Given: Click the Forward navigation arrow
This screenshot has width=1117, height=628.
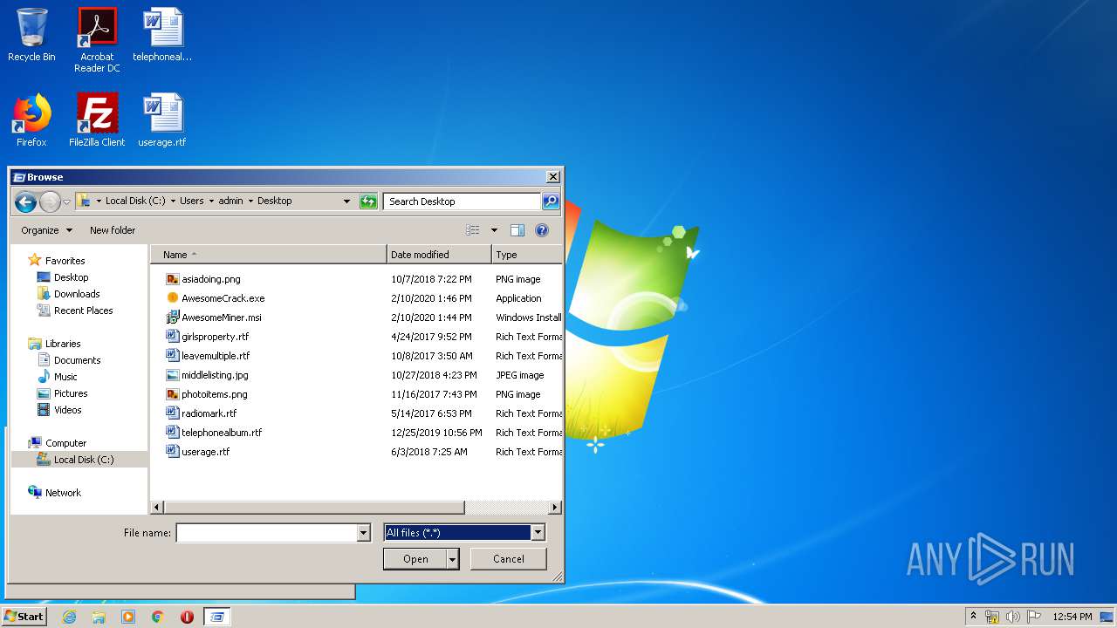Looking at the screenshot, I should pyautogui.click(x=50, y=201).
